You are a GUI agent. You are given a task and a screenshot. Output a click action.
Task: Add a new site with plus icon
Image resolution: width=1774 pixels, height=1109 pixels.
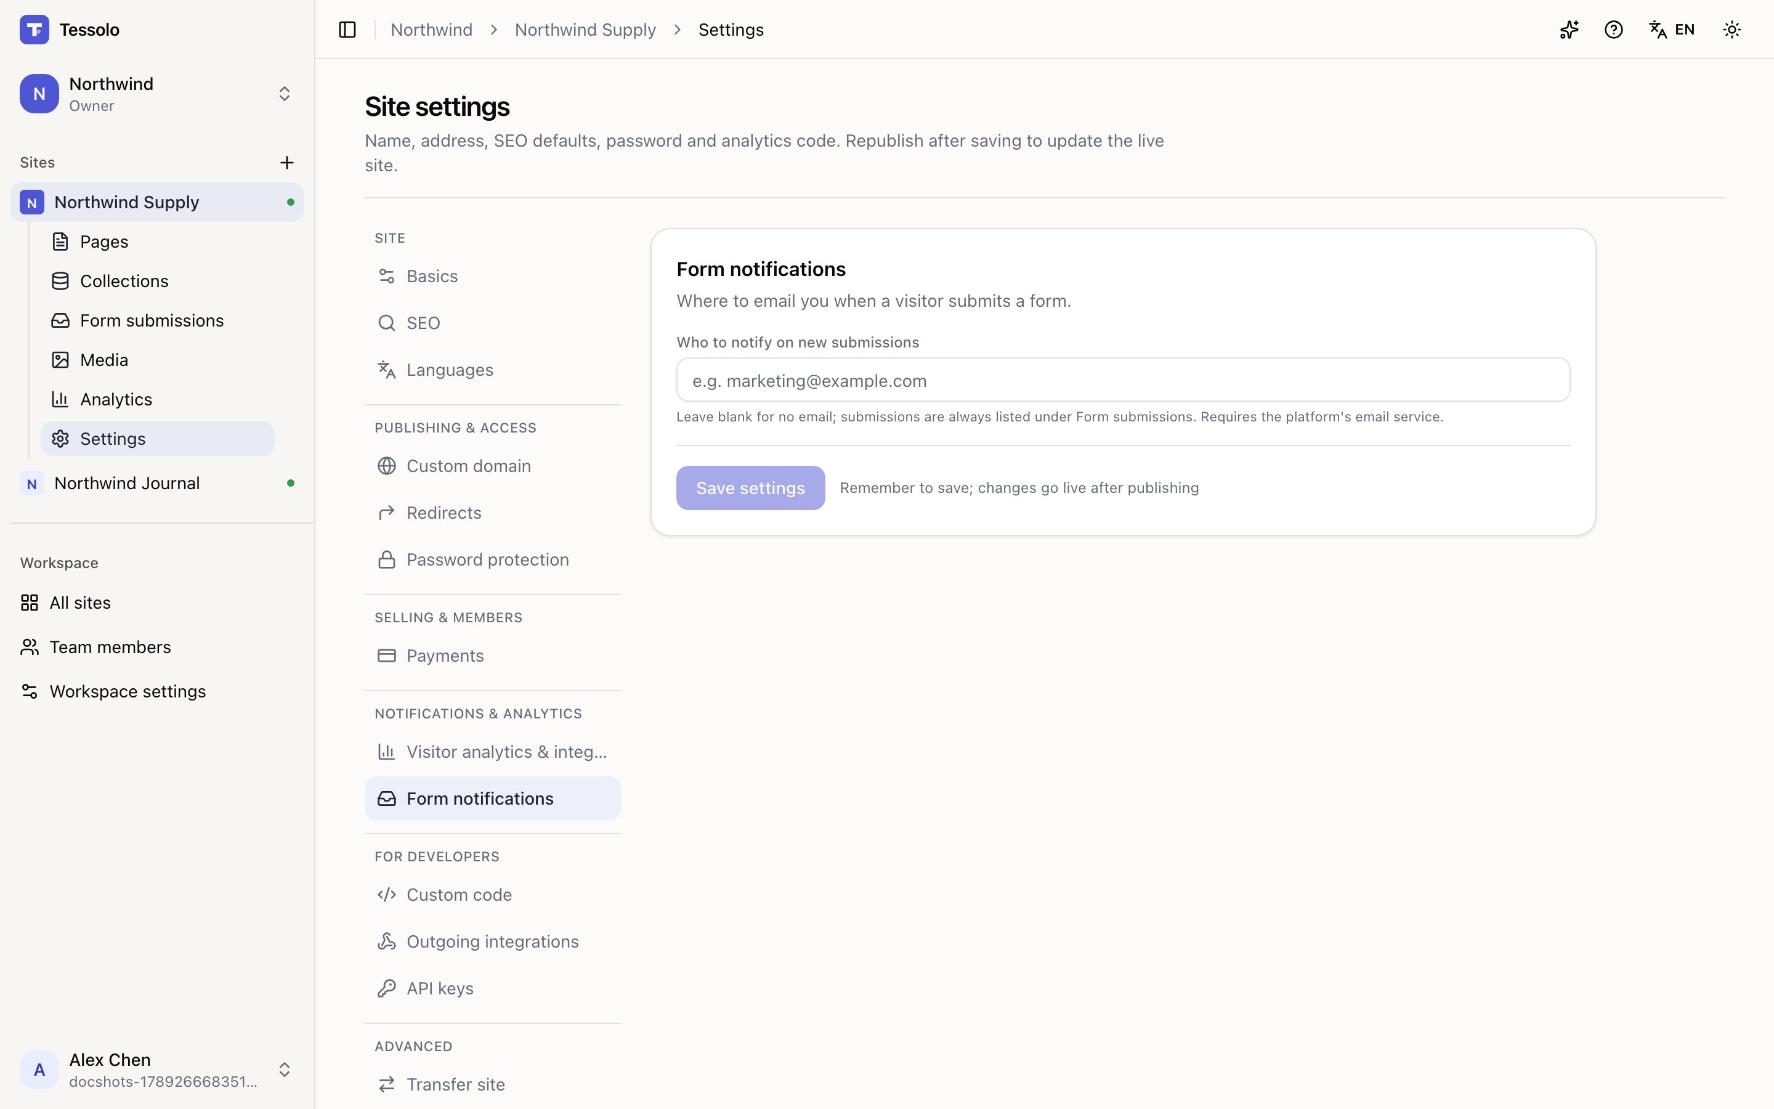click(x=286, y=162)
